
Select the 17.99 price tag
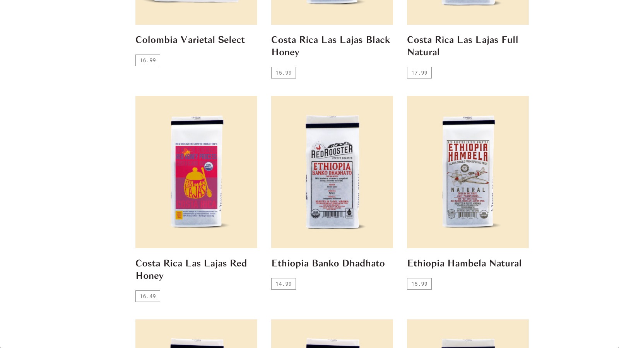[419, 73]
